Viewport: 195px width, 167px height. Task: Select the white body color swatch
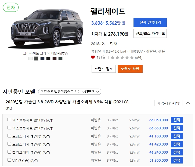pos(30,59)
